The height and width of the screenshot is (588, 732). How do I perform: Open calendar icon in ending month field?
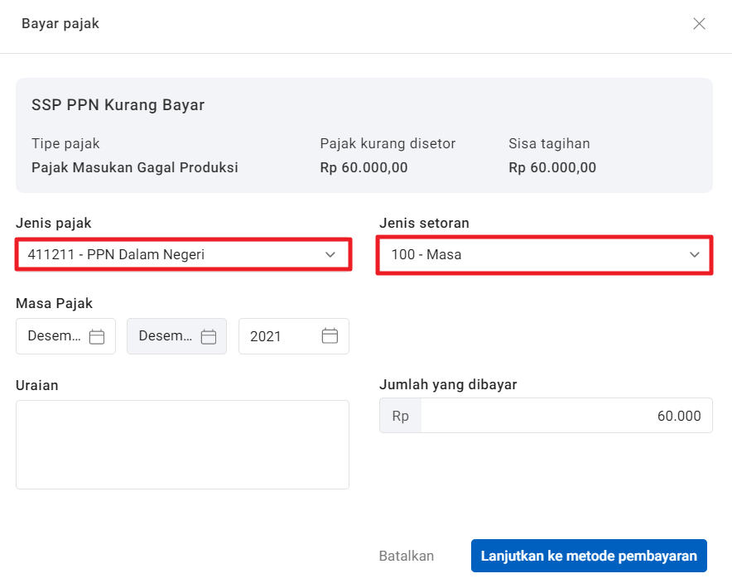tap(208, 336)
